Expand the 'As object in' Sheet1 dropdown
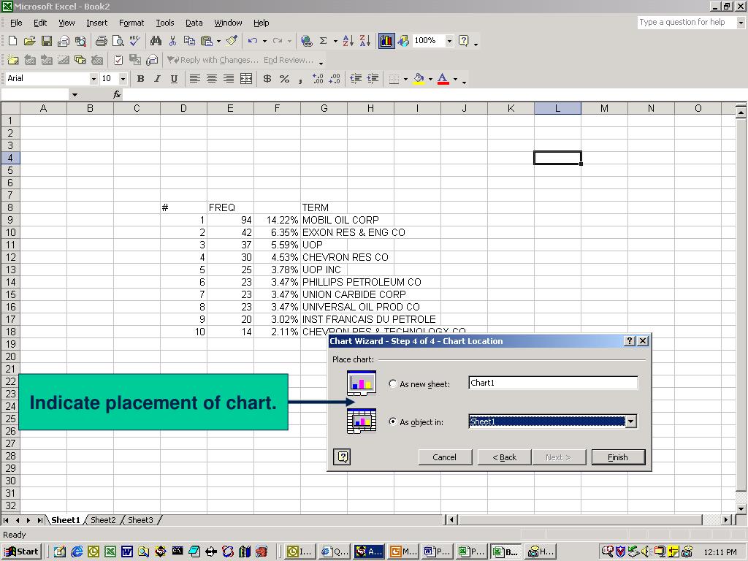 (x=631, y=421)
